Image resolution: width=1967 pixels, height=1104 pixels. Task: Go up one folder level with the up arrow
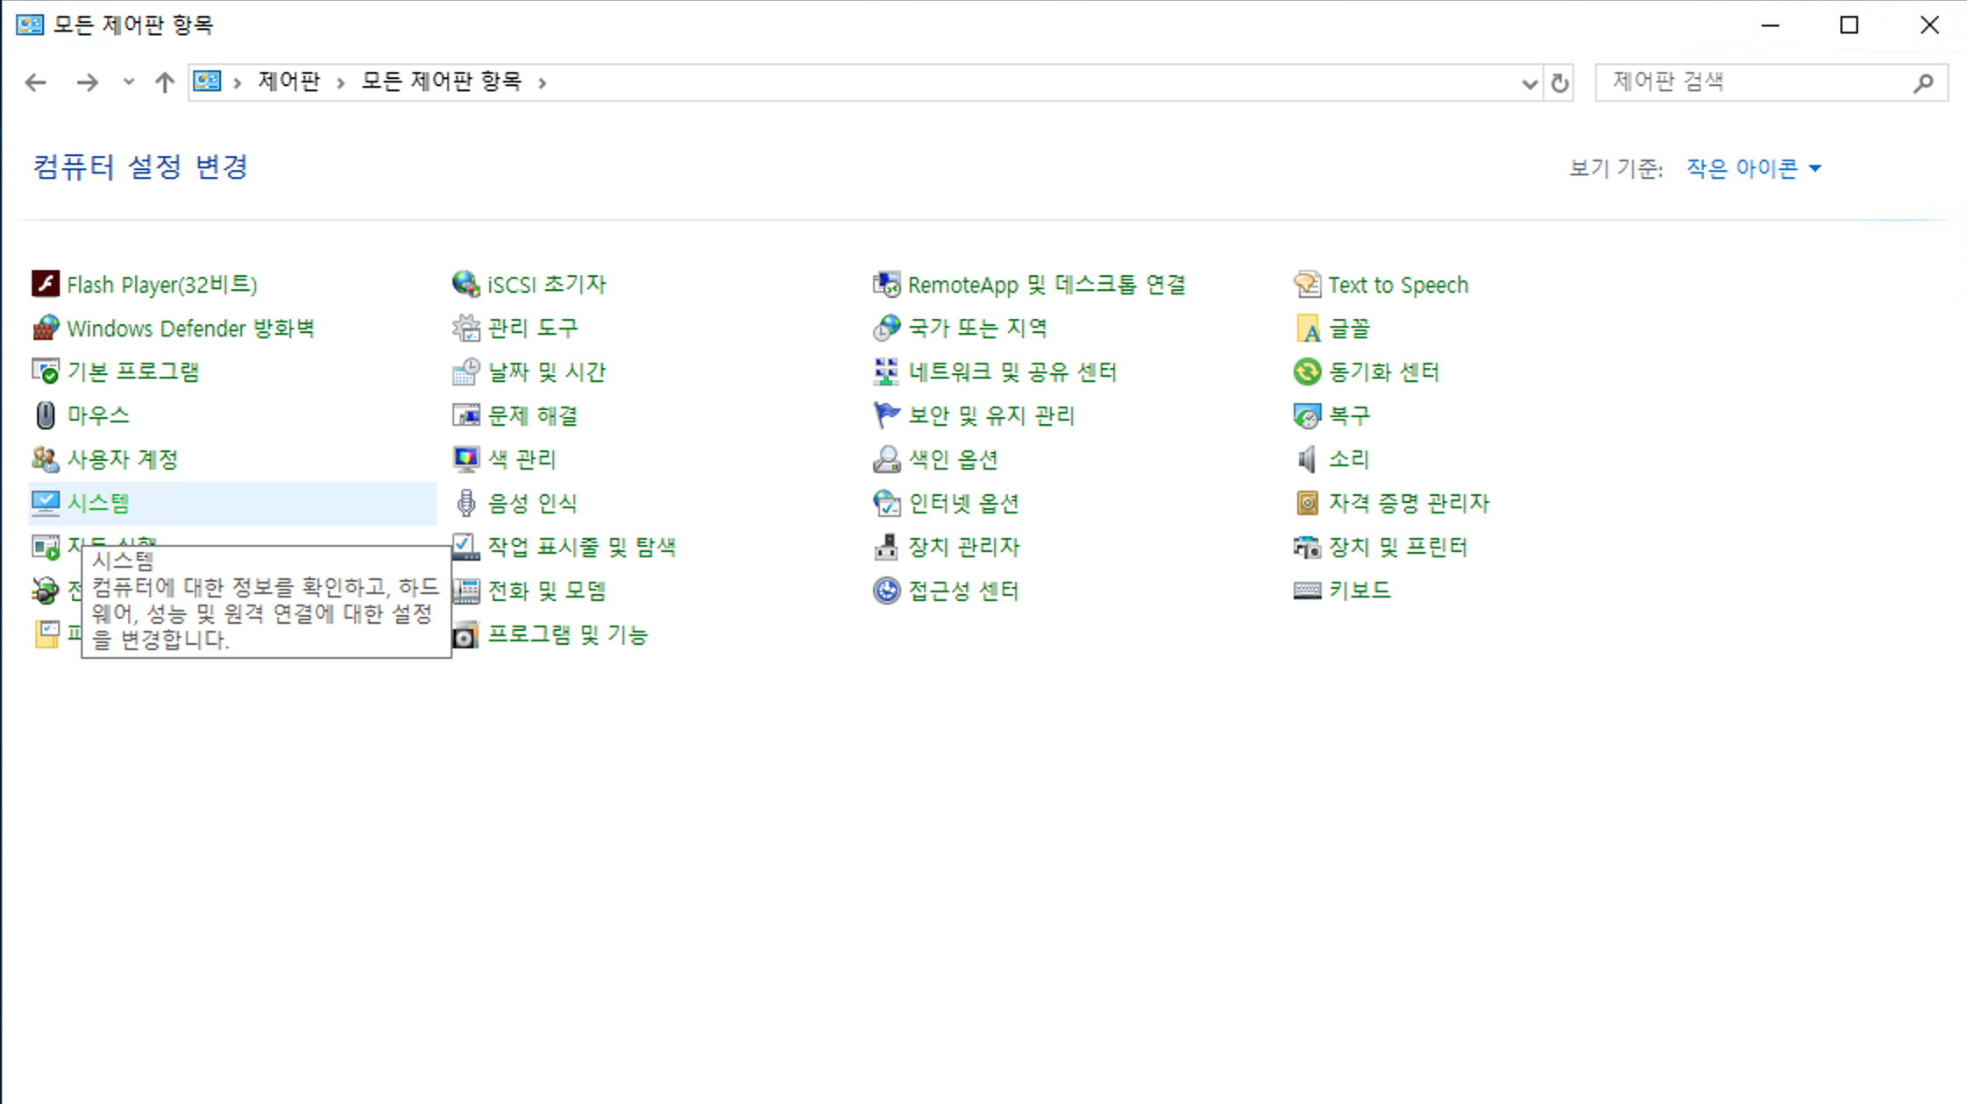[164, 82]
